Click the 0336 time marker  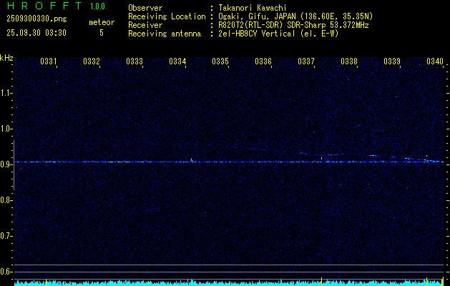point(263,61)
